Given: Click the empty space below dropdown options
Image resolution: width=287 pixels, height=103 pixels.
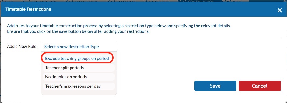Looking at the screenshot, I should pyautogui.click(x=79, y=93).
